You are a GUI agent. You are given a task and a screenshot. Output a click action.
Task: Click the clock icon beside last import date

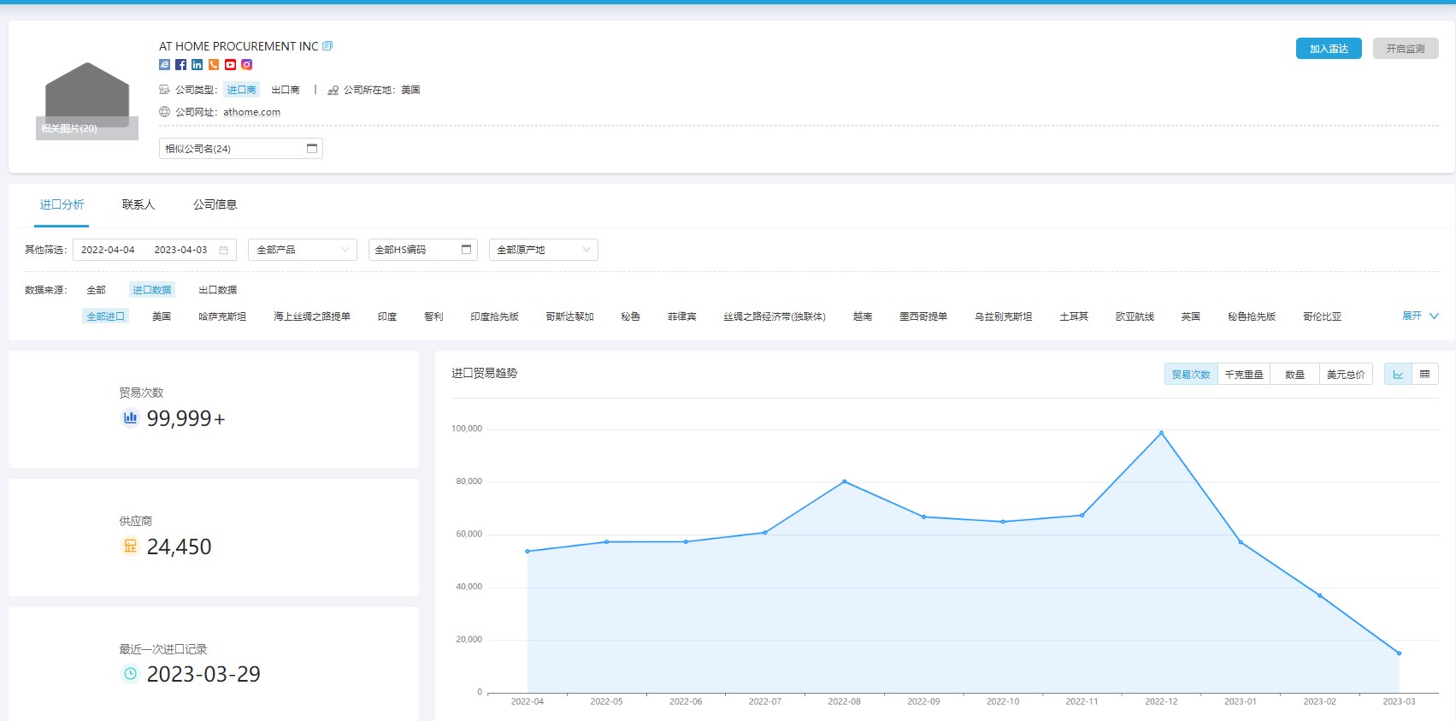point(130,674)
